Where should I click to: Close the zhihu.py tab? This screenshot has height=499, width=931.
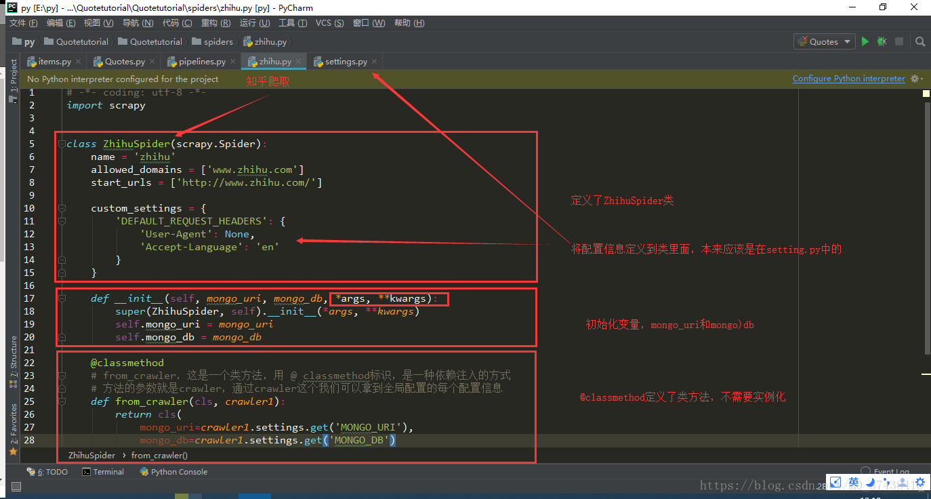tap(299, 62)
